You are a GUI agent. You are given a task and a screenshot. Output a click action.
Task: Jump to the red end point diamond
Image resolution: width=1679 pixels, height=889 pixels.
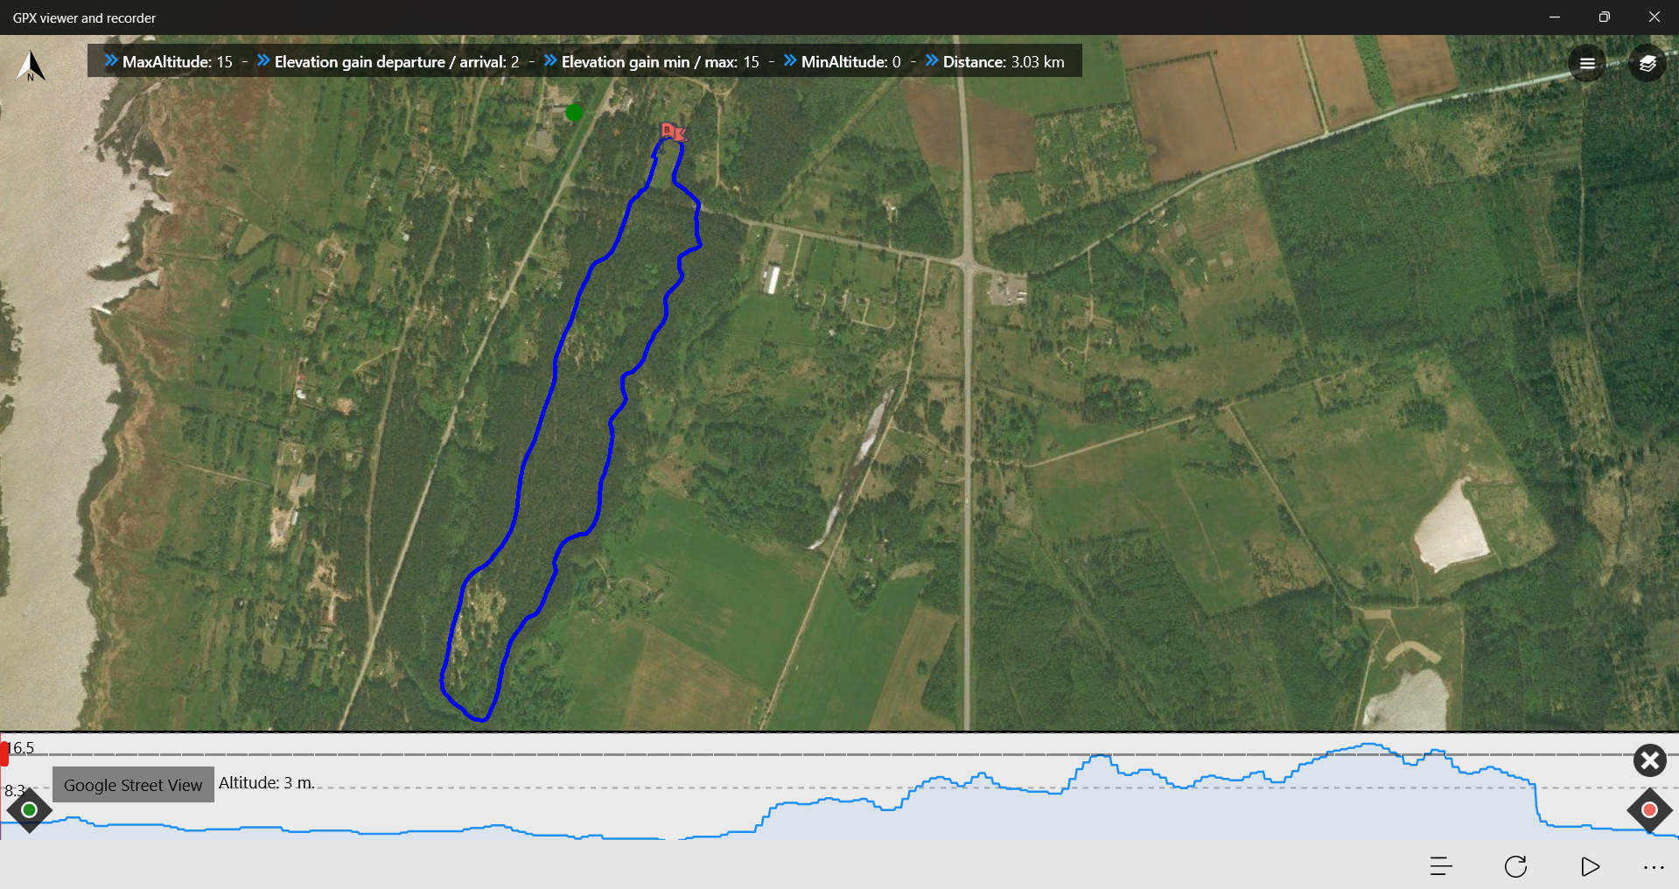pos(1649,809)
